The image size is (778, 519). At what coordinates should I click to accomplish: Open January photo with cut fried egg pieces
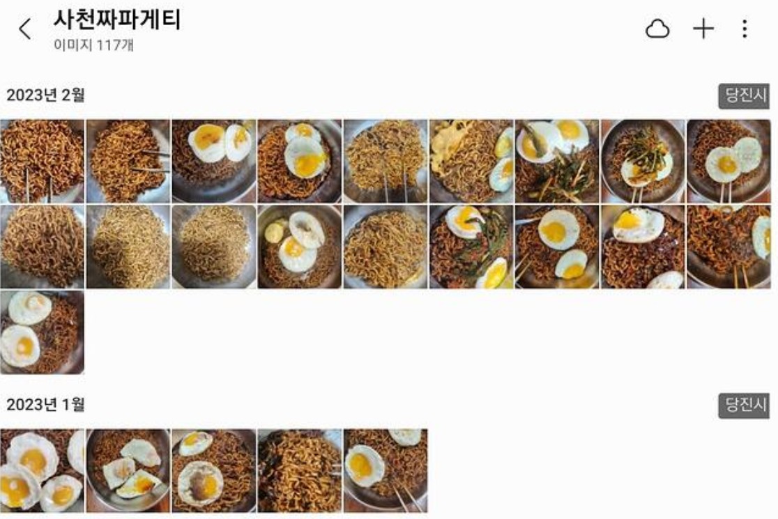tap(128, 471)
